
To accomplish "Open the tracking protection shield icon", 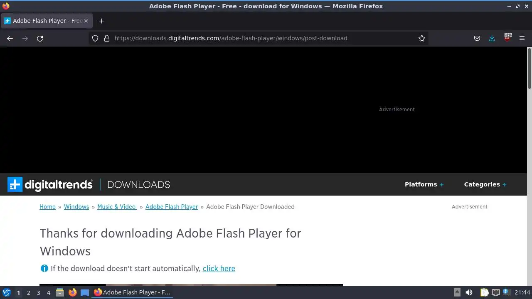I will tap(95, 38).
